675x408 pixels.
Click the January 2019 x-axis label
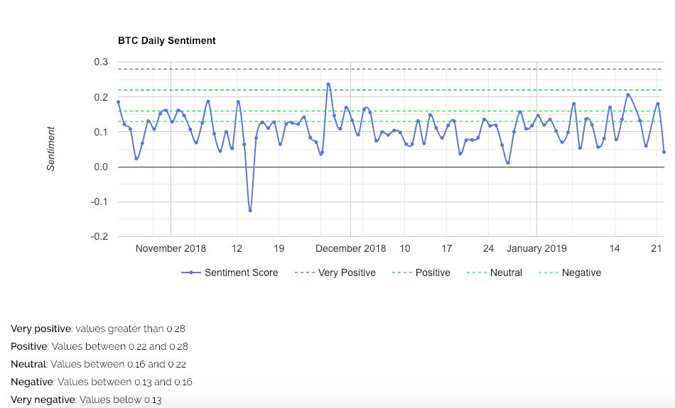pyautogui.click(x=536, y=248)
